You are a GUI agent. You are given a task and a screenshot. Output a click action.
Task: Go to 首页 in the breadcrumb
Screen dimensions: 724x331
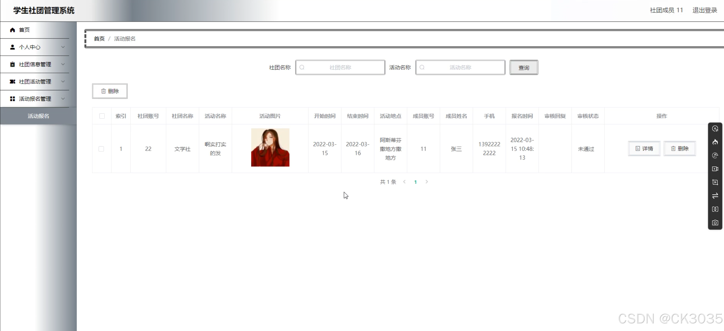[x=99, y=39]
